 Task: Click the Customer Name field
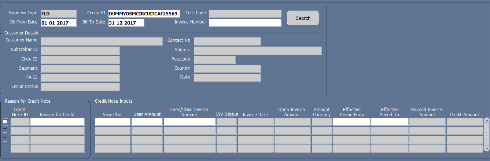click(102, 41)
